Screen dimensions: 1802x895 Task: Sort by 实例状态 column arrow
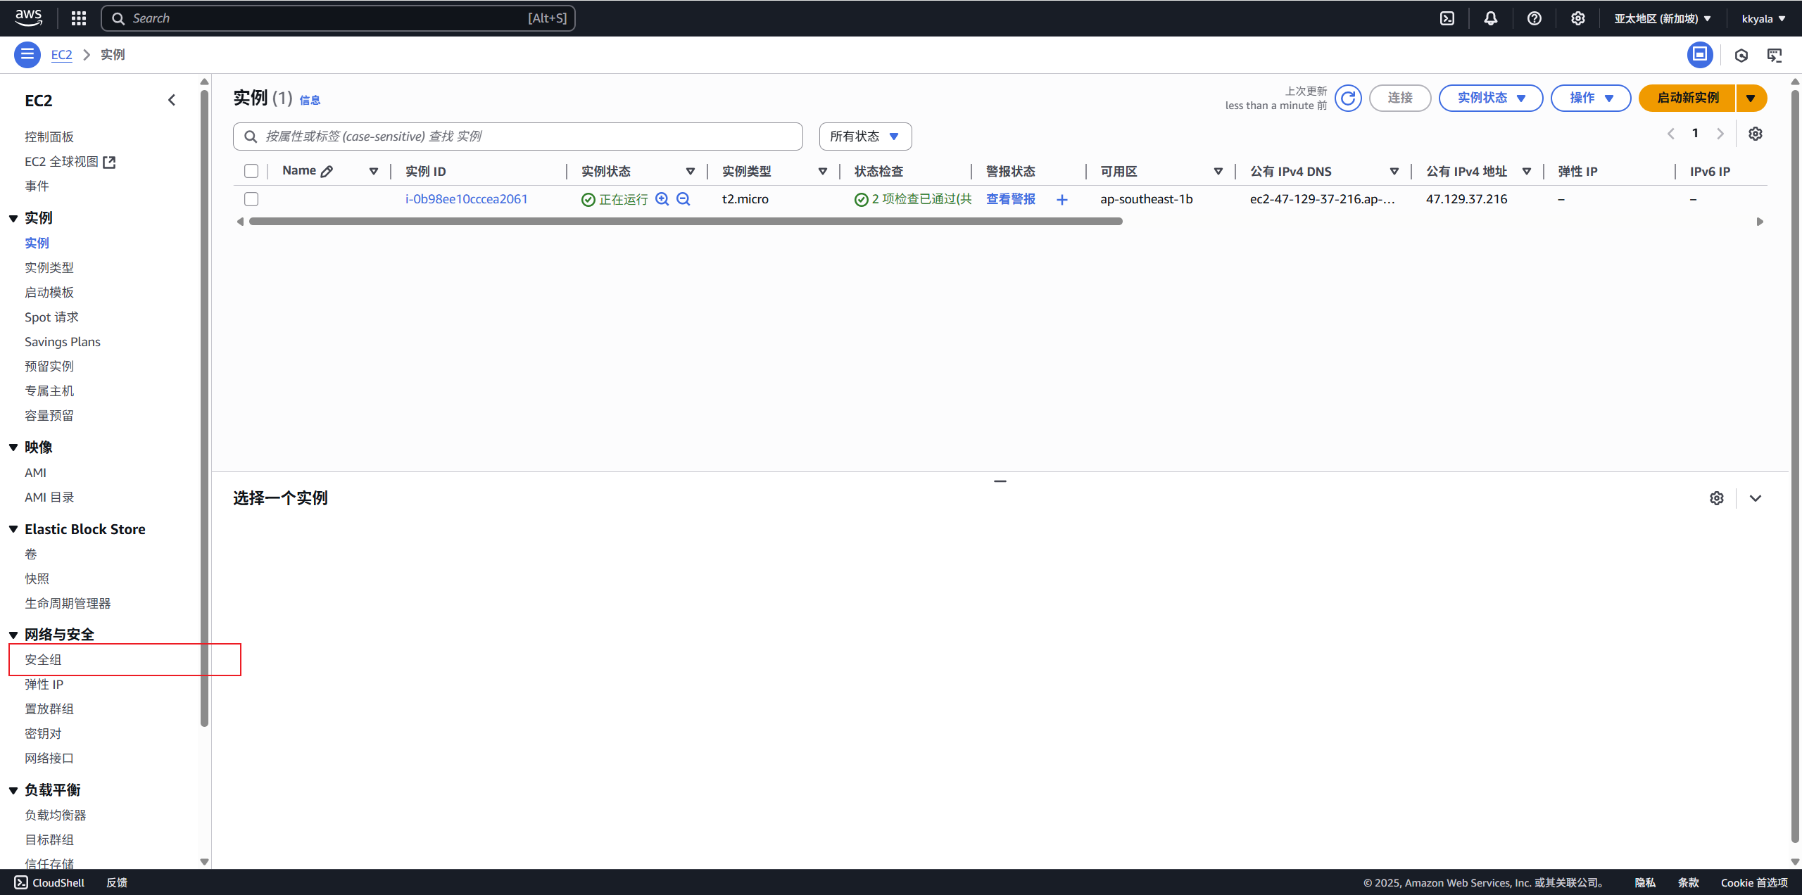(x=691, y=171)
